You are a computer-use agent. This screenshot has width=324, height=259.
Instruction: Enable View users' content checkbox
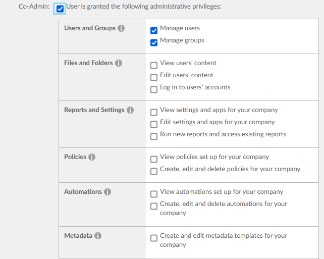coord(154,65)
